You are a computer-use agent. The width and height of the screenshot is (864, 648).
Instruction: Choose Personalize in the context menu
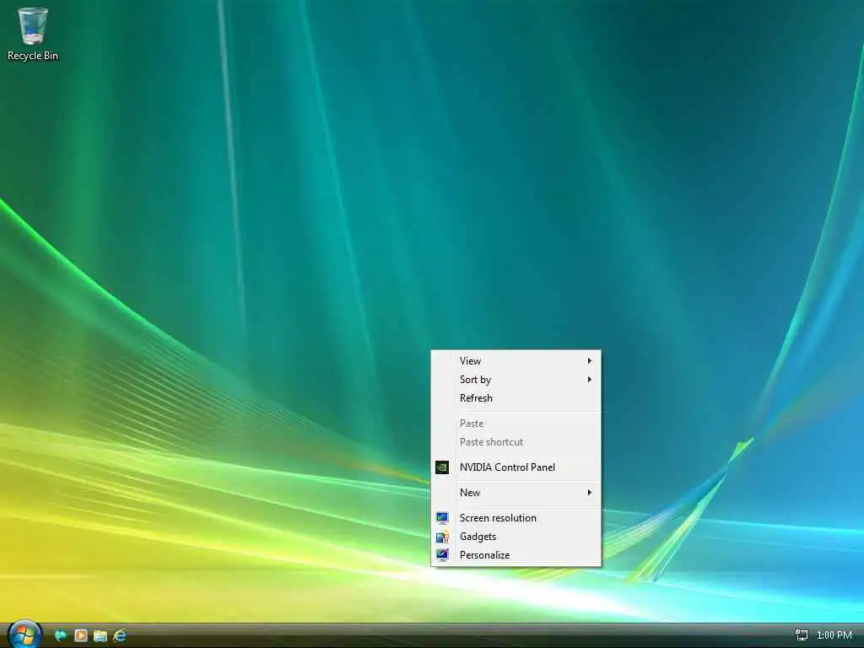[516, 555]
